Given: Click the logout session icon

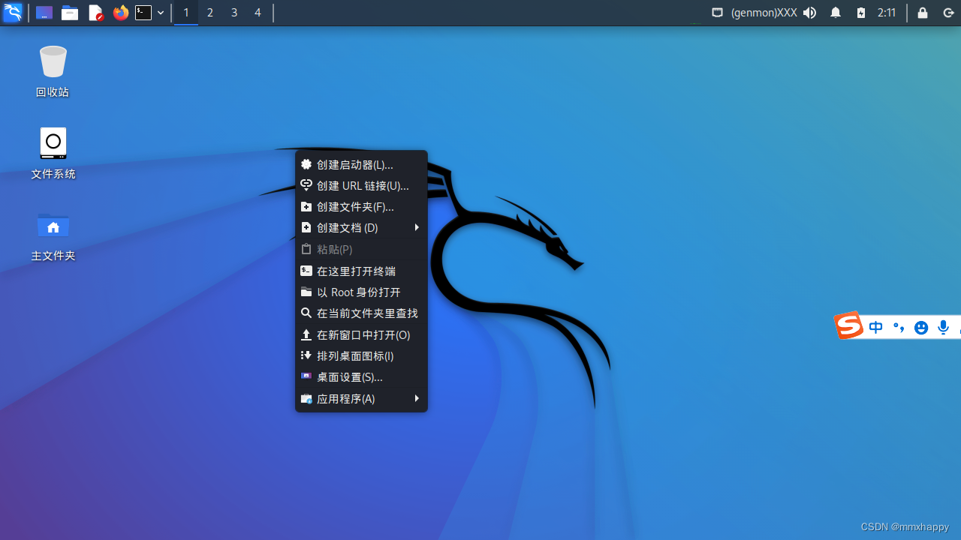Looking at the screenshot, I should click(948, 13).
